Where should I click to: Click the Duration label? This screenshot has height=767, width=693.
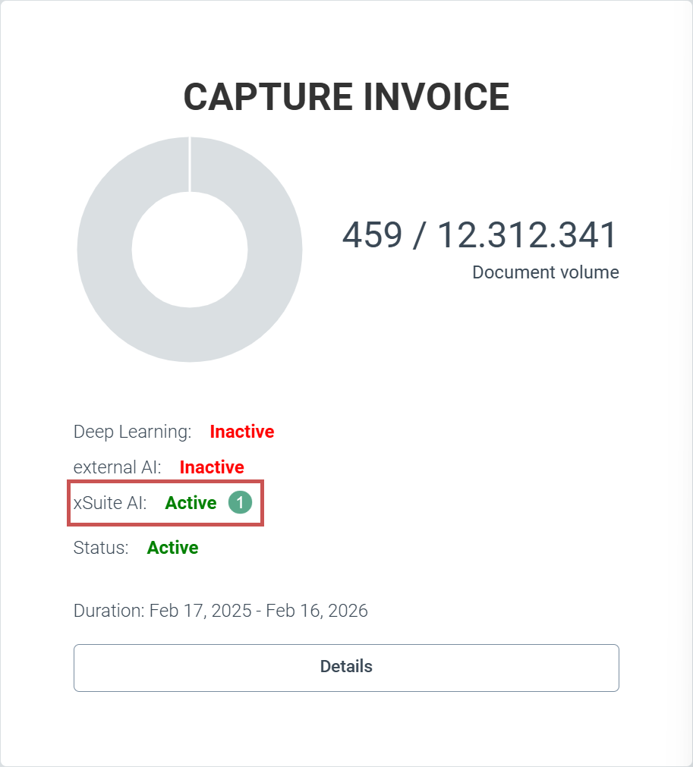tap(109, 611)
